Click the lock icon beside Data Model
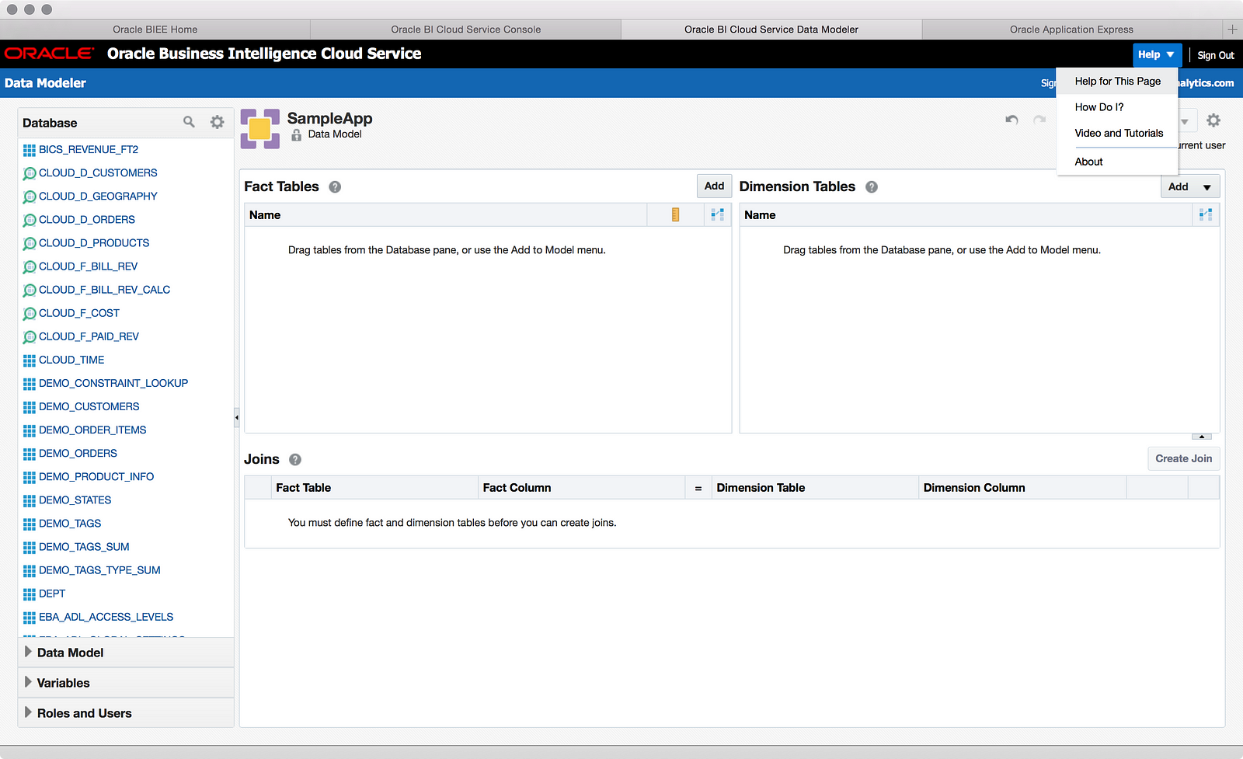The width and height of the screenshot is (1243, 759). (296, 134)
